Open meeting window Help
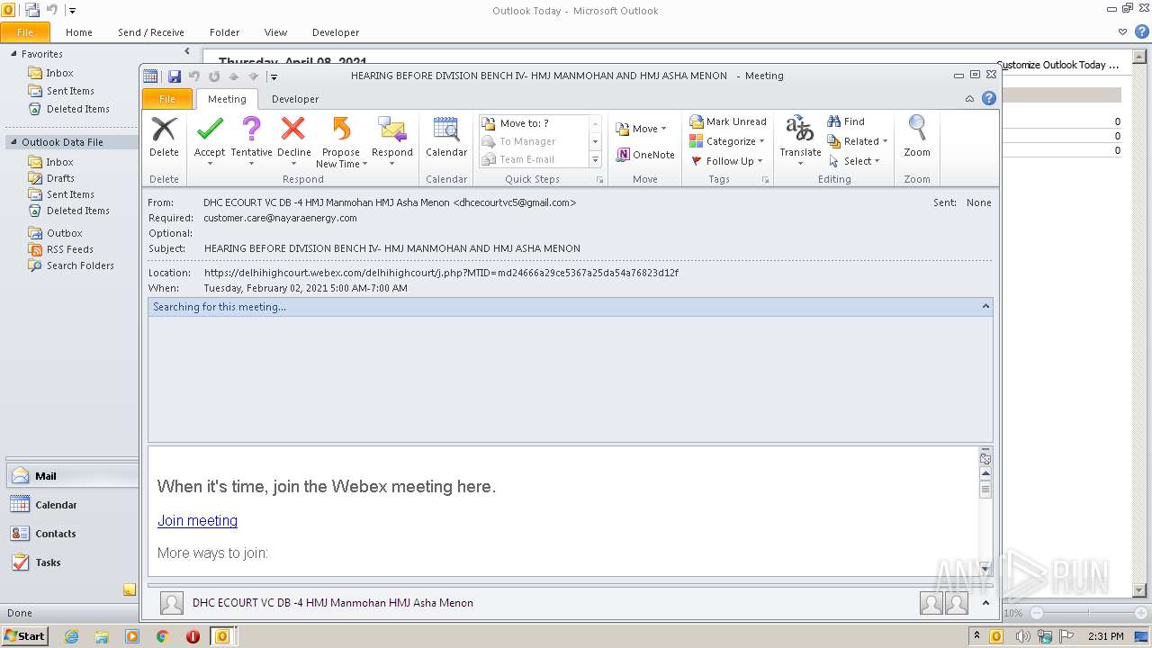Viewport: 1152px width, 648px height. click(x=989, y=98)
